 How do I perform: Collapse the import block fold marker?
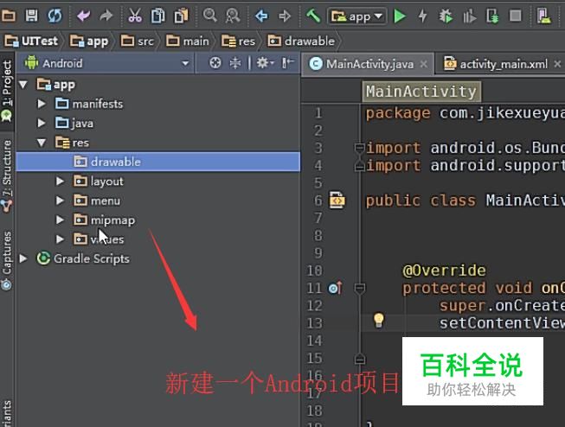(359, 148)
